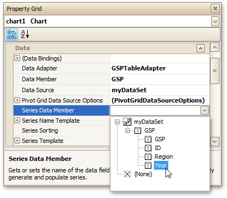Open the Series Data Member dropdown arrow
This screenshot has width=227, height=198.
coord(204,110)
